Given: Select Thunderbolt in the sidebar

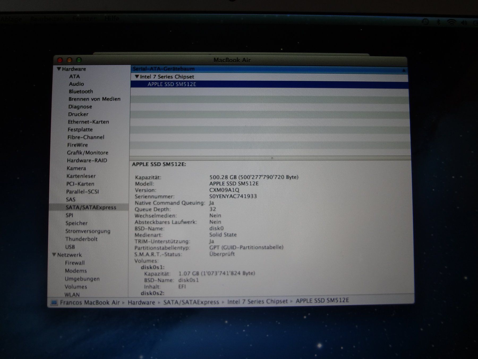Looking at the screenshot, I should pos(81,239).
